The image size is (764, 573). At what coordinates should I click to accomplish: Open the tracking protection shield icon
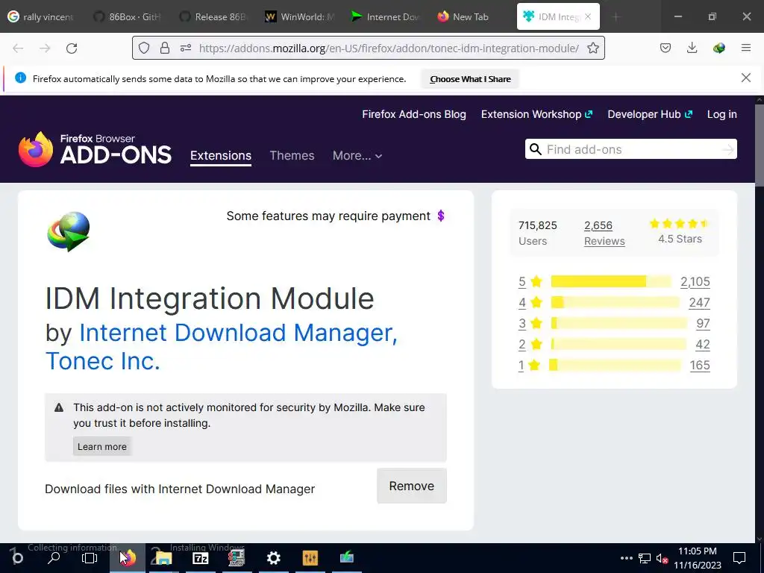(144, 48)
